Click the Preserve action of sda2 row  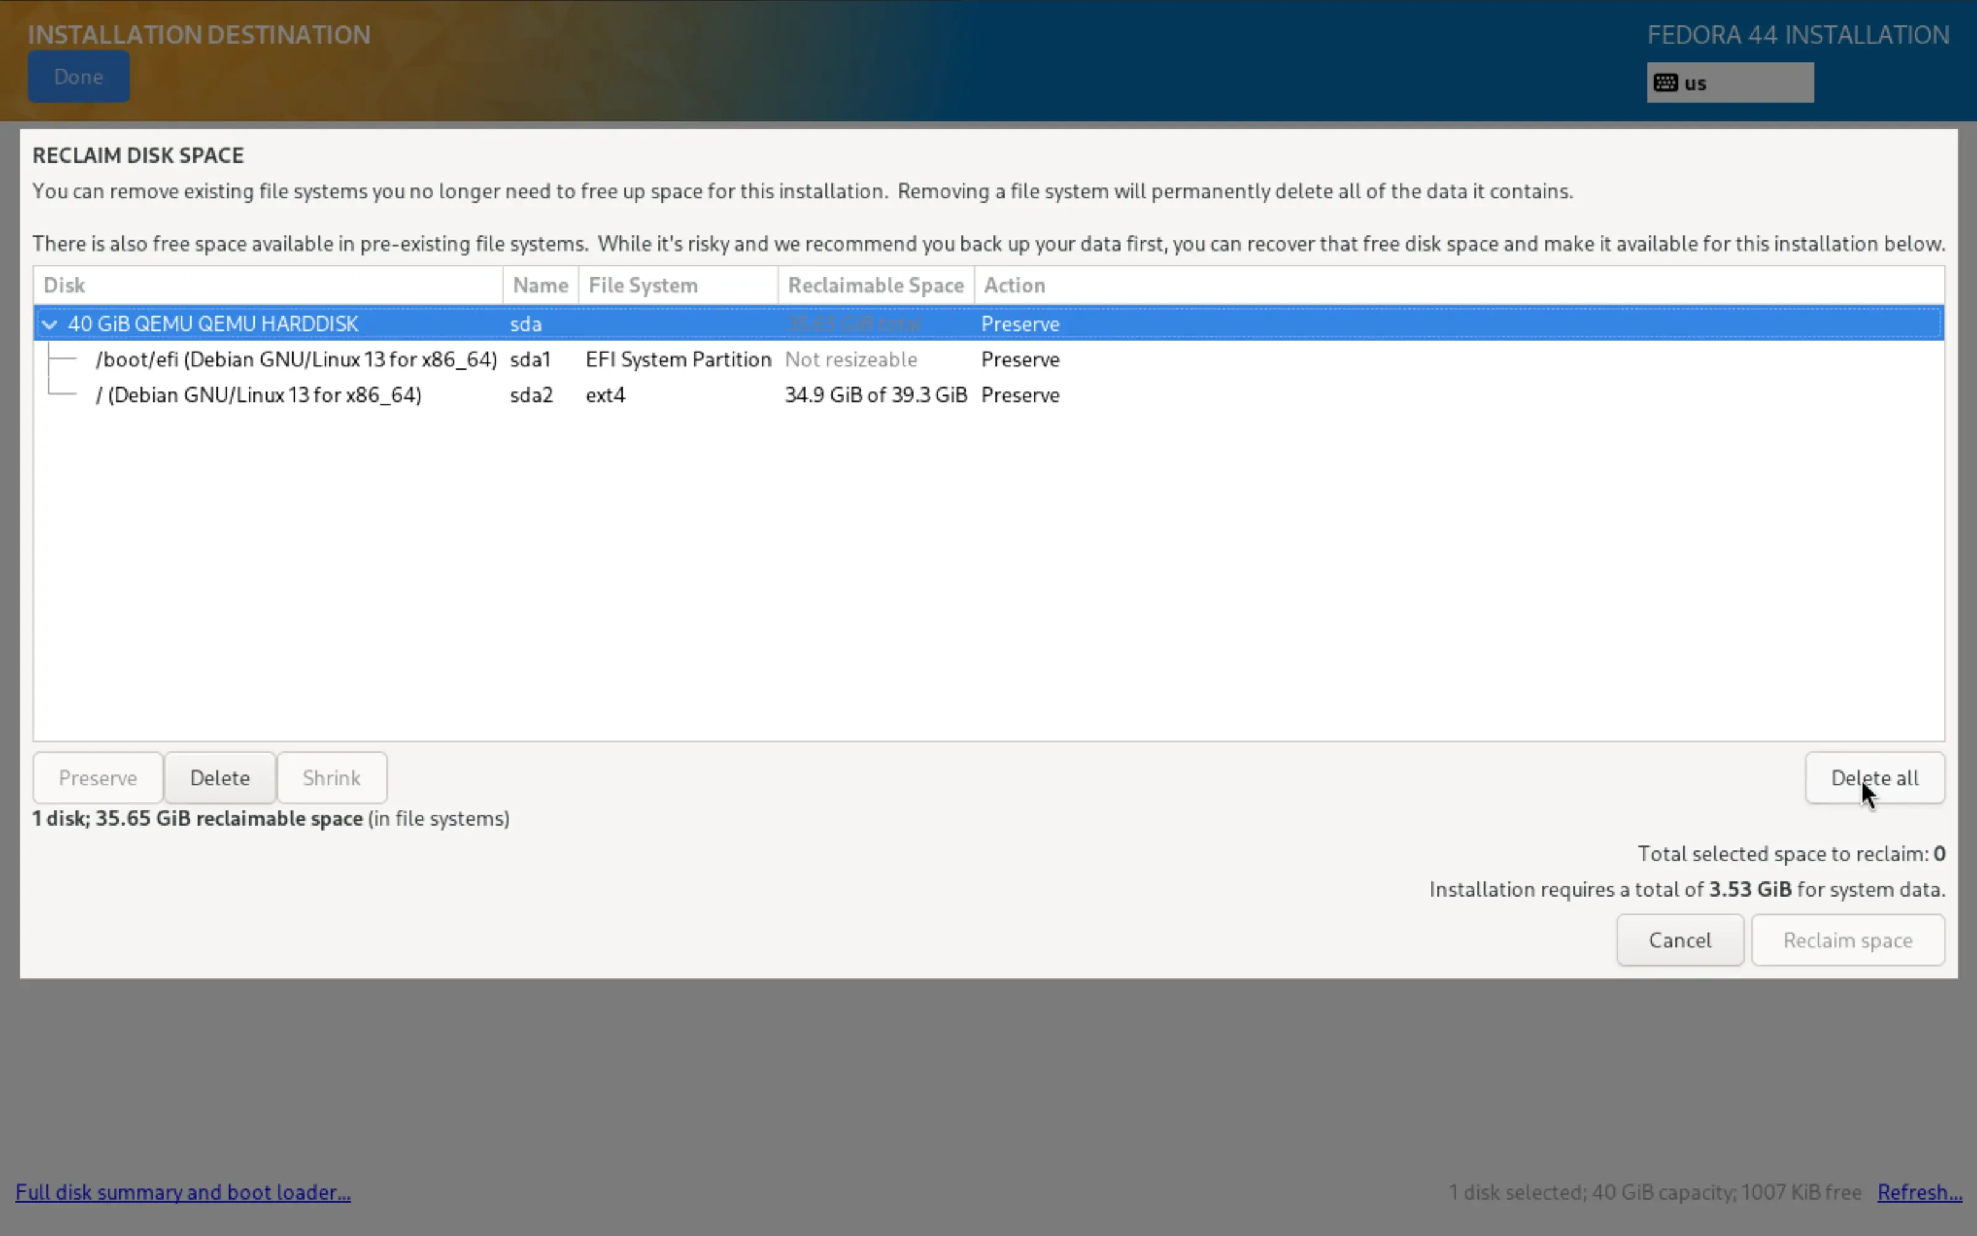pyautogui.click(x=1021, y=395)
